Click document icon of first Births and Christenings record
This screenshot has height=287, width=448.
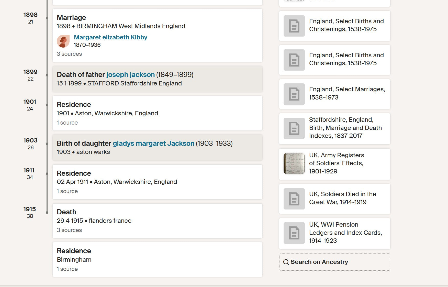coord(294,26)
